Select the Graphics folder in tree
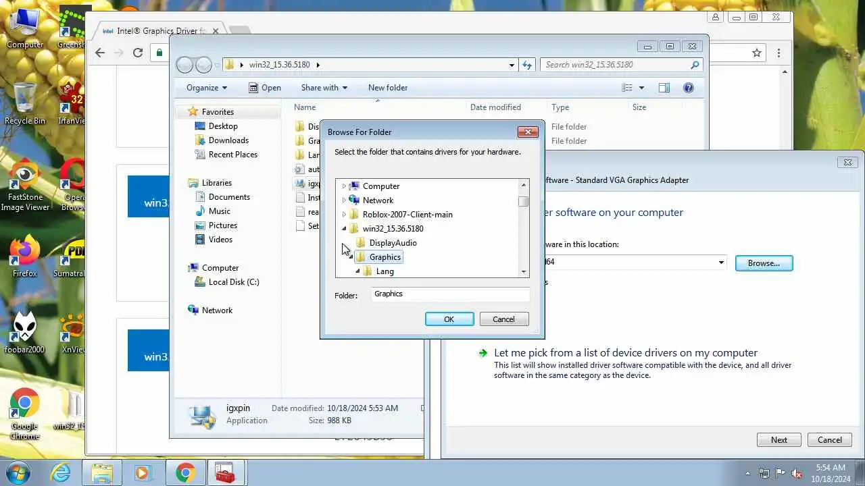Viewport: 865px width, 486px height. click(385, 257)
